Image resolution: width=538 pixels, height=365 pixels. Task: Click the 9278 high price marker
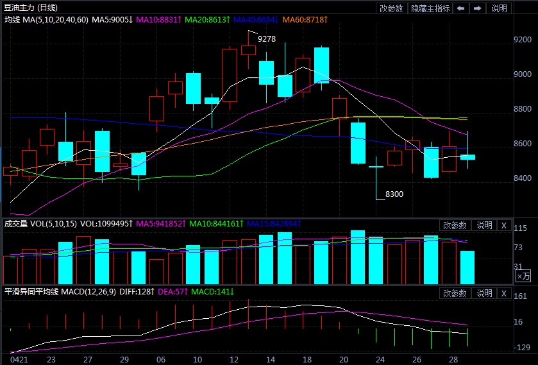[267, 39]
